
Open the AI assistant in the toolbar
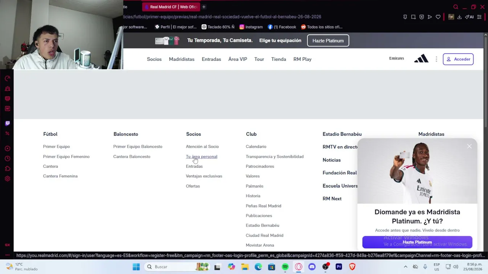(470, 17)
